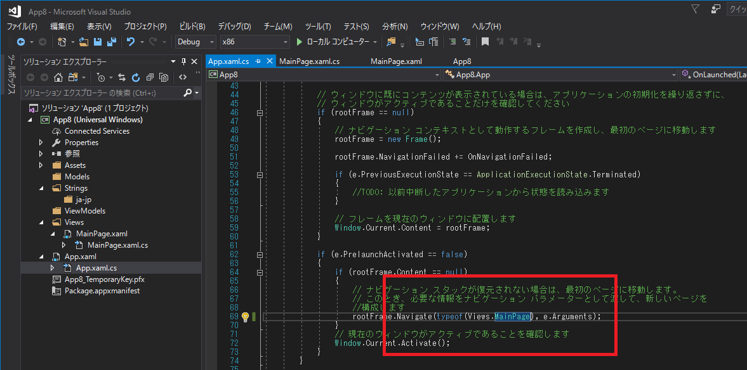Image resolution: width=747 pixels, height=370 pixels.
Task: Click the New Project toolbar icon
Action: (62, 42)
